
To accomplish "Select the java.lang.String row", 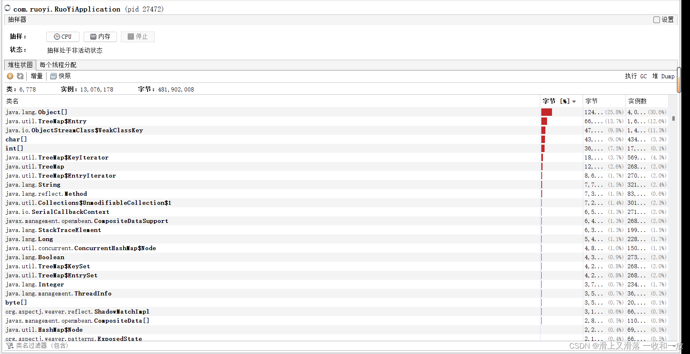I will tap(336, 185).
